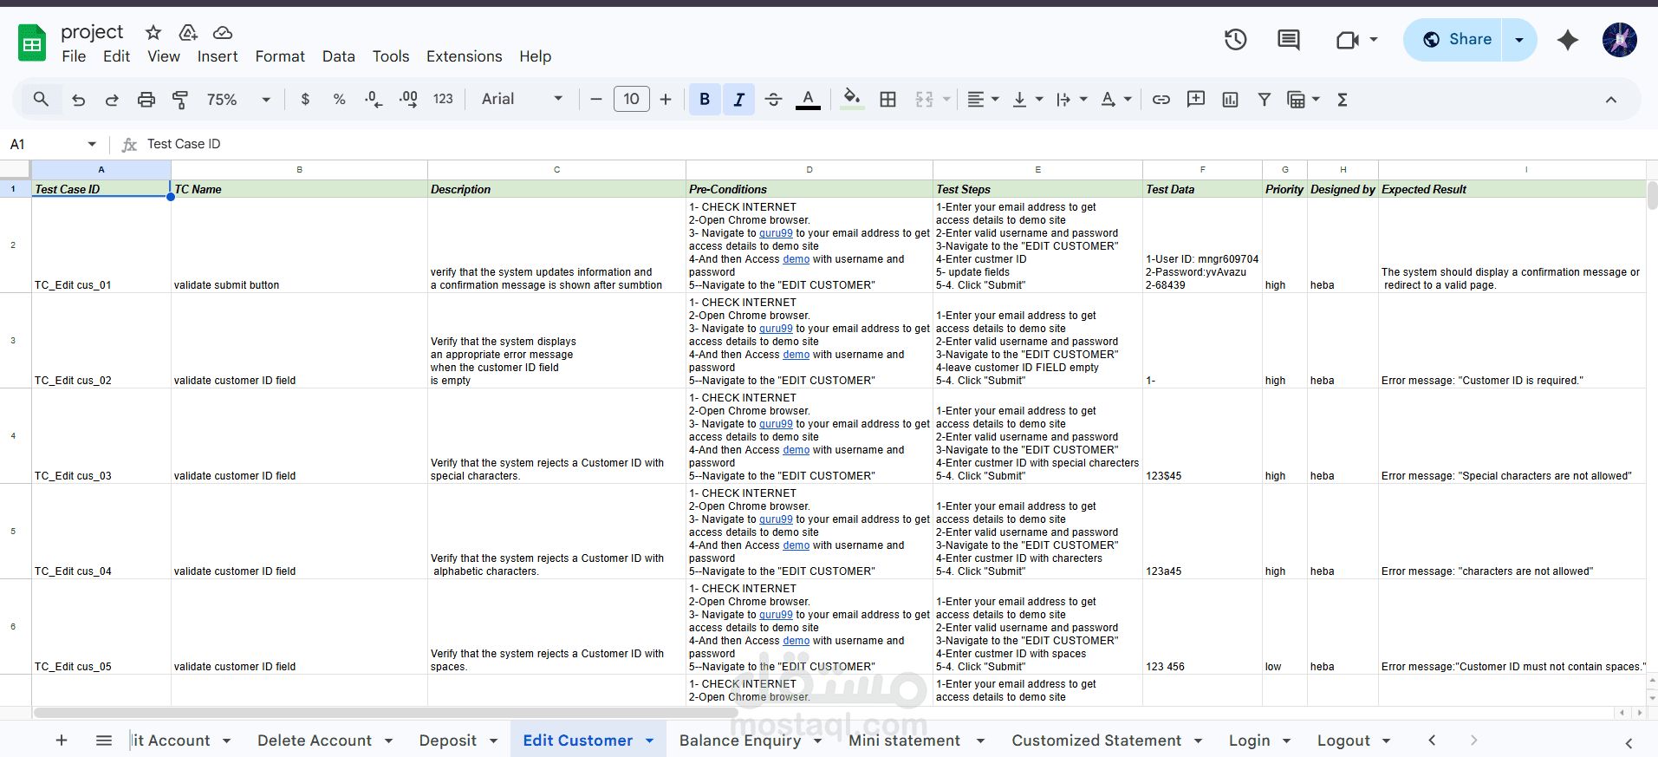Toggle strikethrough formatting
The width and height of the screenshot is (1658, 757).
773,100
